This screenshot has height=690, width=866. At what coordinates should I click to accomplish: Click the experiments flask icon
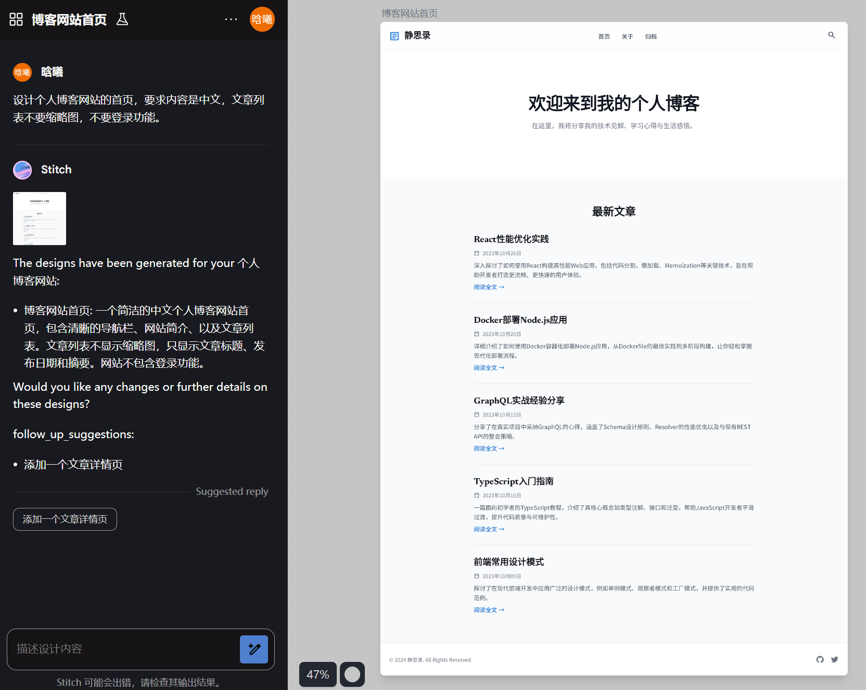[x=122, y=19]
